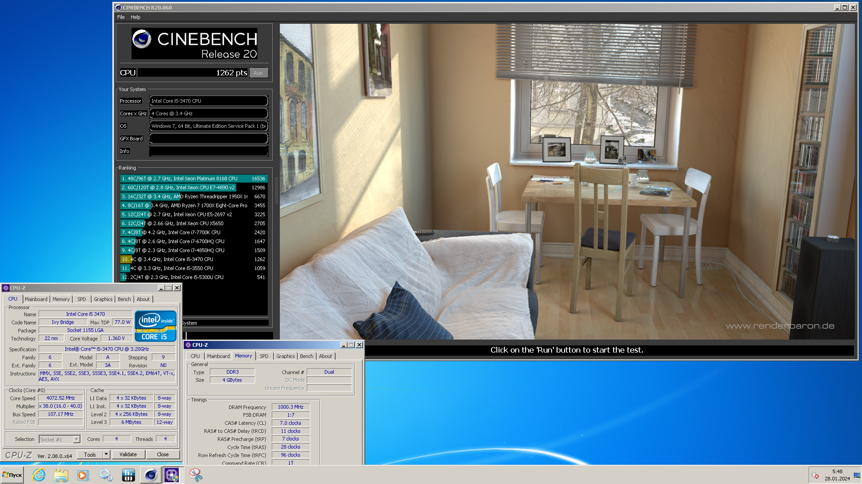Screen dimensions: 862x484
Task: Select Graphics tab in CPU-Z Memory window
Action: (286, 356)
